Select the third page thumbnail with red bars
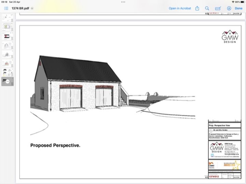 (7, 36)
